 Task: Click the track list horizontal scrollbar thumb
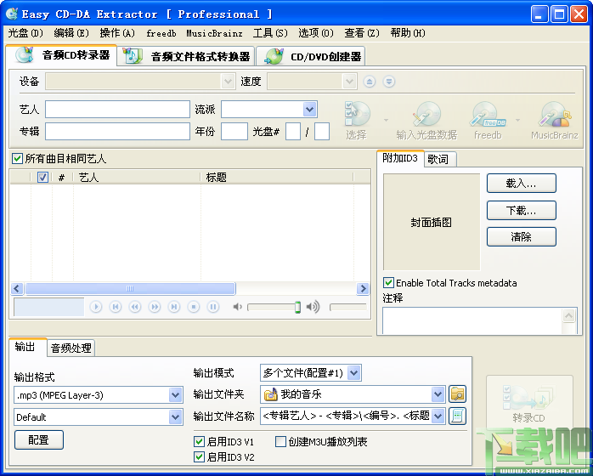130,289
